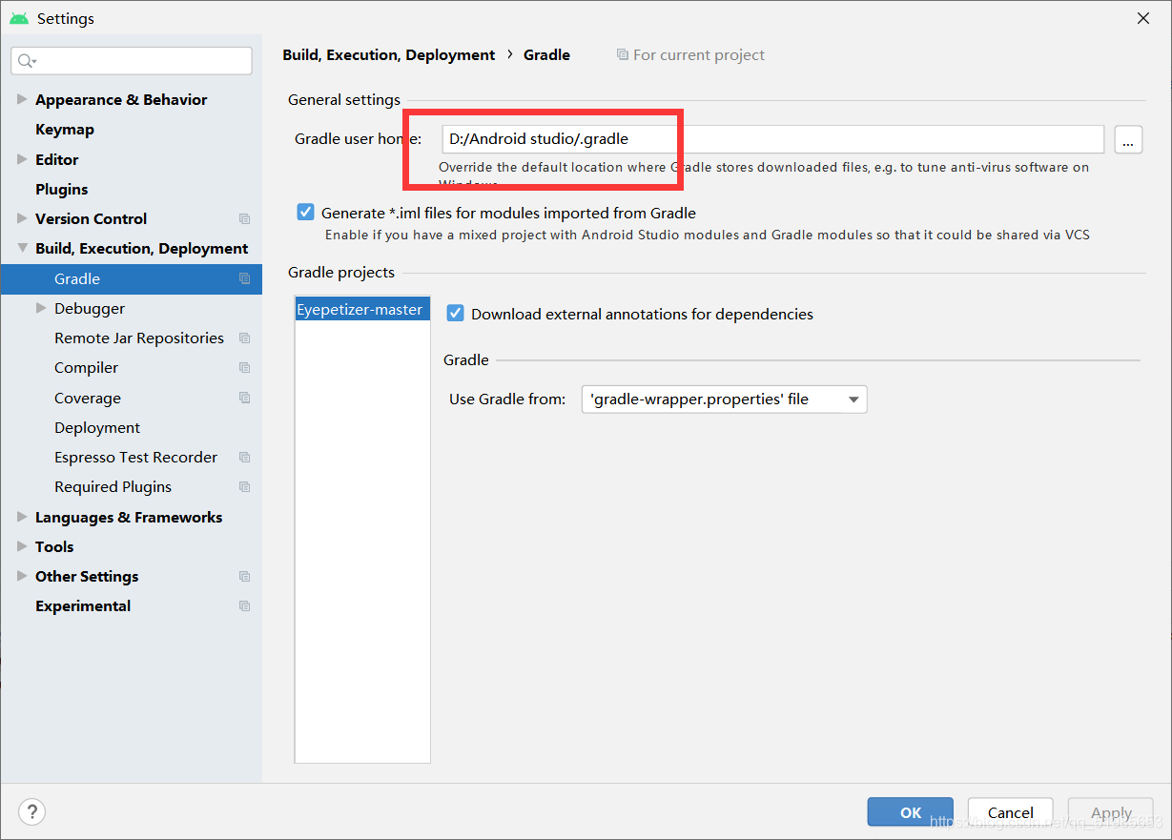Select Eyepetizer-master in Gradle projects list
The width and height of the screenshot is (1172, 840).
pyautogui.click(x=362, y=309)
